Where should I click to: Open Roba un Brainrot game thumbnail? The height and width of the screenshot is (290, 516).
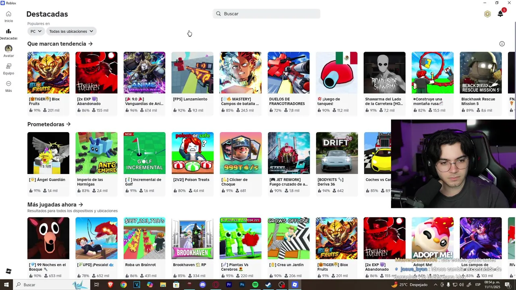[144, 238]
